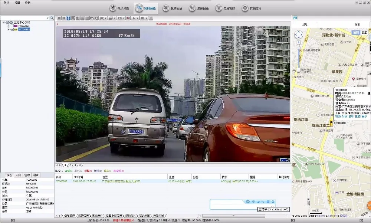Open the 报警信息 alarm info tab
The height and width of the screenshot is (223, 371).
coord(83,216)
